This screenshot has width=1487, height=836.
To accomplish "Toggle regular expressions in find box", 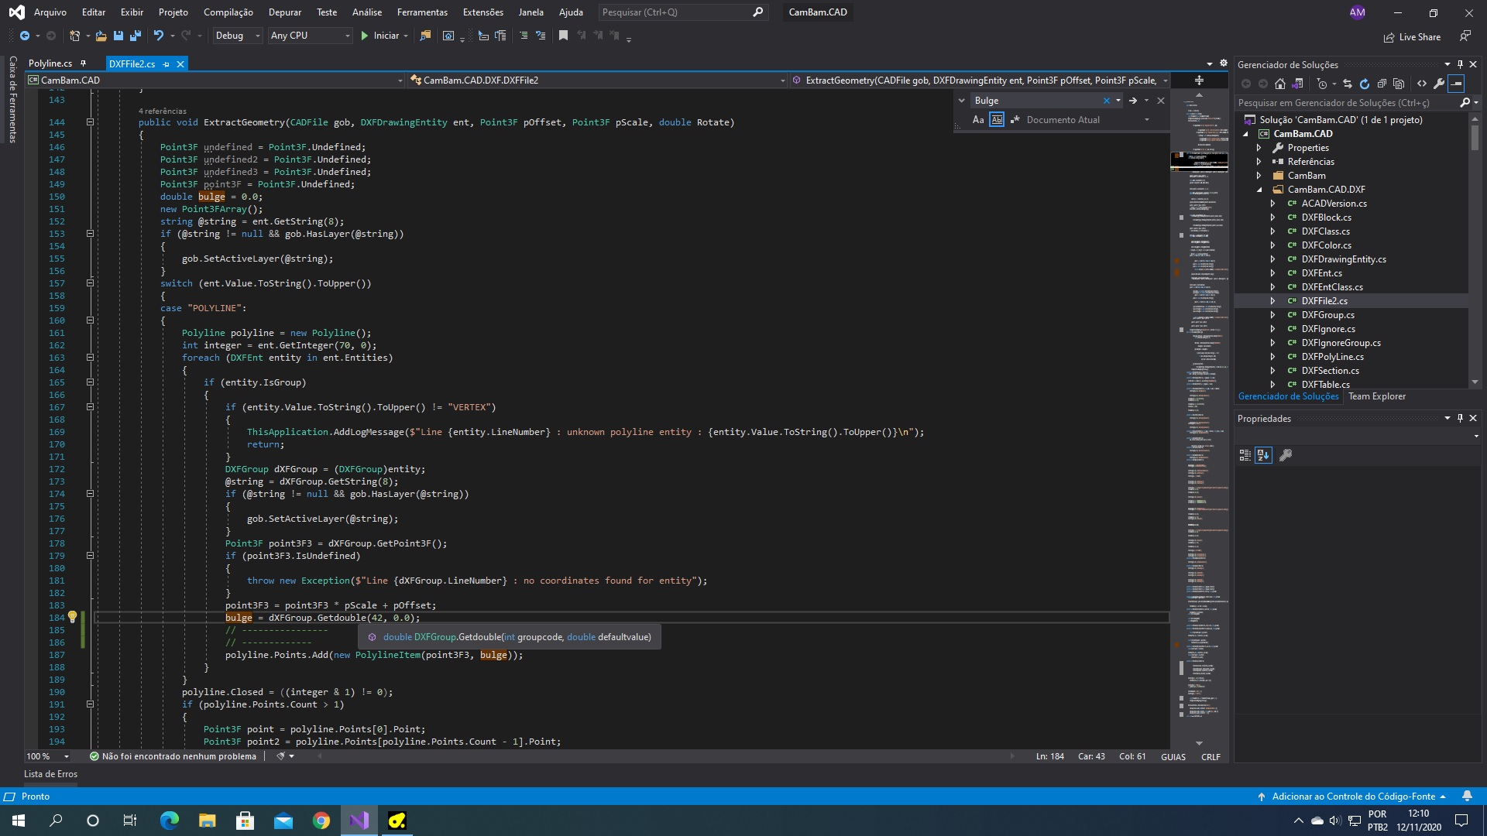I will 1015,120.
